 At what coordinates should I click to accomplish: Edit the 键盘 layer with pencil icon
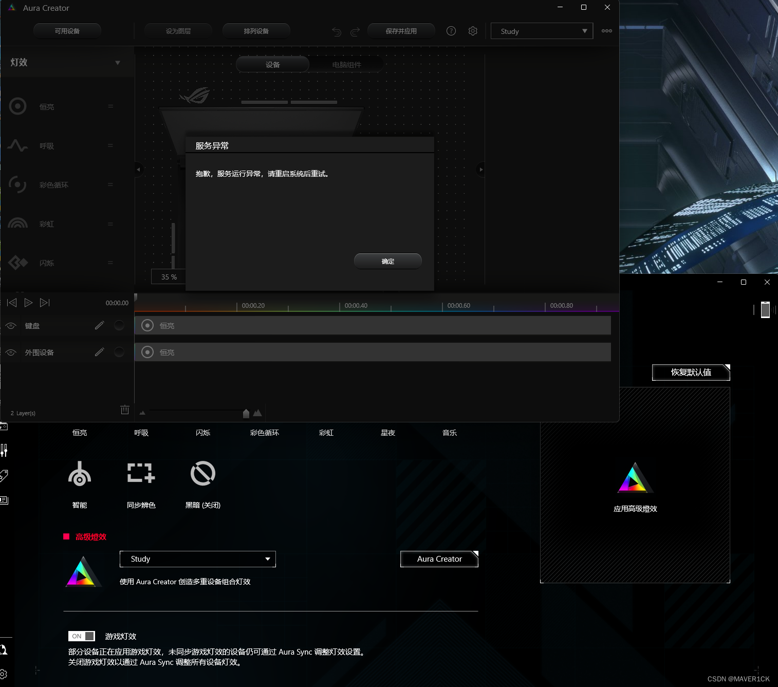point(100,325)
